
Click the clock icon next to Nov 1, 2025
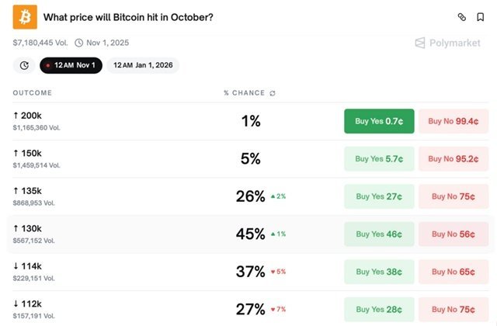[78, 42]
